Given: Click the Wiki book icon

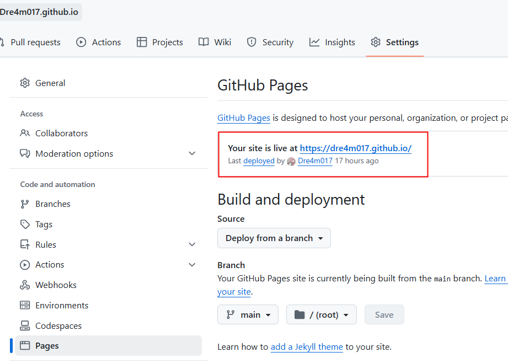Looking at the screenshot, I should tap(204, 42).
